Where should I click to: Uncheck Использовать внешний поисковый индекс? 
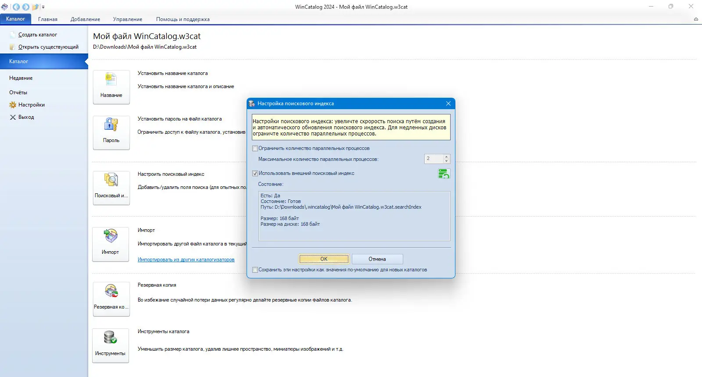(x=255, y=174)
